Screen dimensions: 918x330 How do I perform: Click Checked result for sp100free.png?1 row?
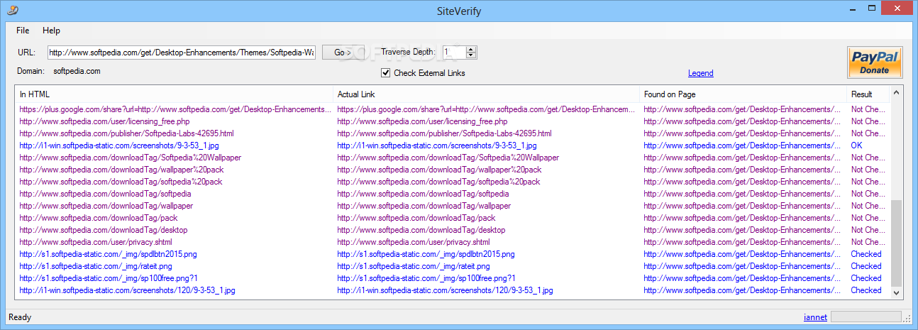866,278
